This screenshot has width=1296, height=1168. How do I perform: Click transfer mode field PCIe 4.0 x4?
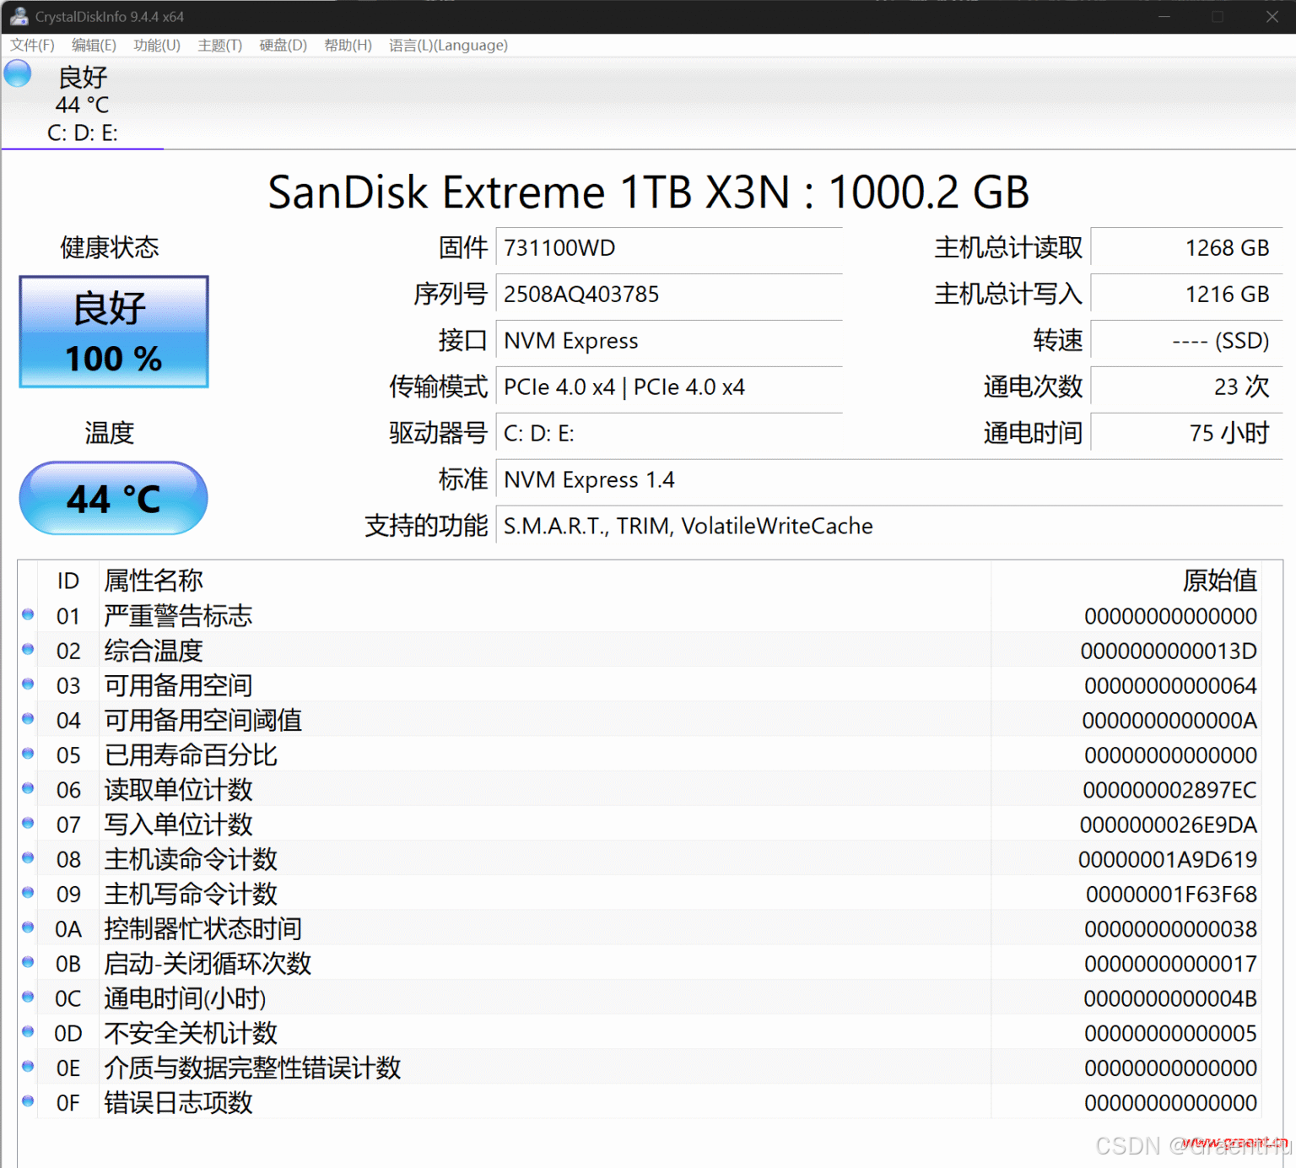coord(669,387)
